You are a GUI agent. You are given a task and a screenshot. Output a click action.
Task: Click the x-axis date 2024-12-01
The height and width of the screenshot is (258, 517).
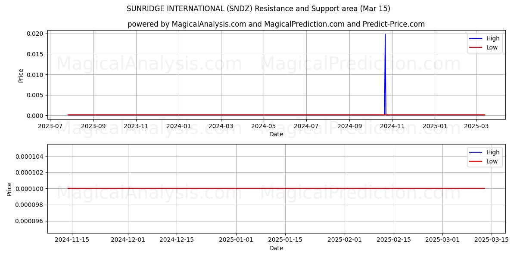click(x=128, y=240)
